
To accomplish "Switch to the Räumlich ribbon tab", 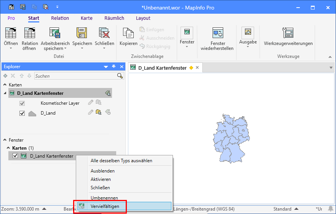I will pos(114,18).
